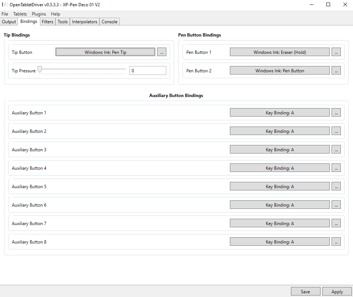Open advanced editor for Tip Button binding
This screenshot has width=353, height=297.
(x=162, y=52)
